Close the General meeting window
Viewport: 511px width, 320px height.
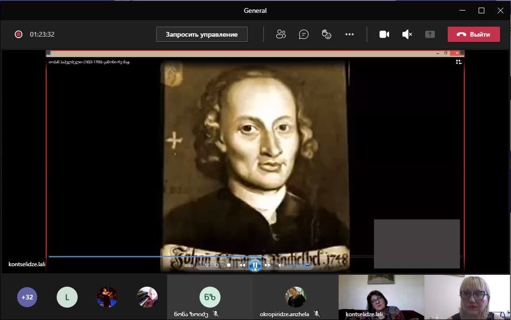[x=501, y=10]
